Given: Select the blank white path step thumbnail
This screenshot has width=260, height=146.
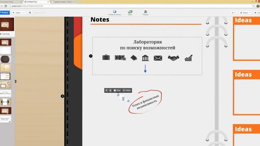Looking at the screenshot, I should pyautogui.click(x=6, y=50).
